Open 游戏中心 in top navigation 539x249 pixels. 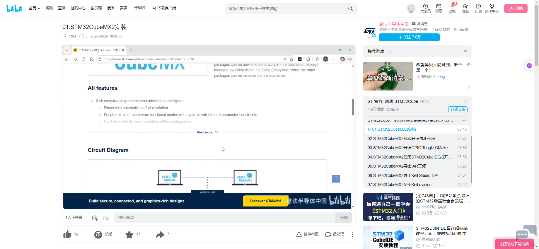[78, 8]
